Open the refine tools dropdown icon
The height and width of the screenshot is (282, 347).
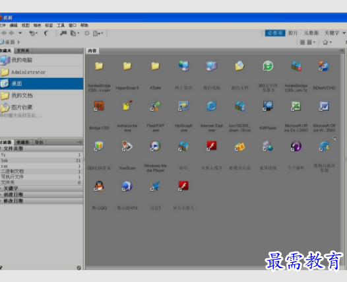(75, 33)
